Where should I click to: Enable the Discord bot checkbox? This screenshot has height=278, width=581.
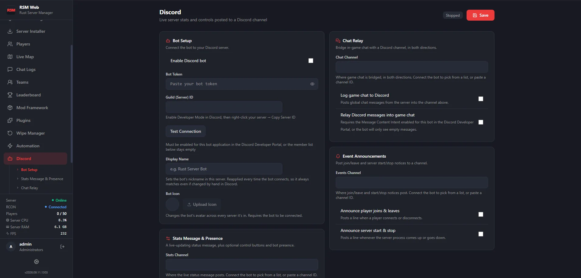click(311, 61)
